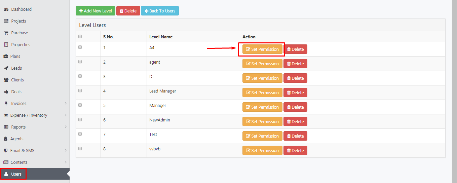Expand the Email & SMS chevron
457x183 pixels.
point(66,150)
